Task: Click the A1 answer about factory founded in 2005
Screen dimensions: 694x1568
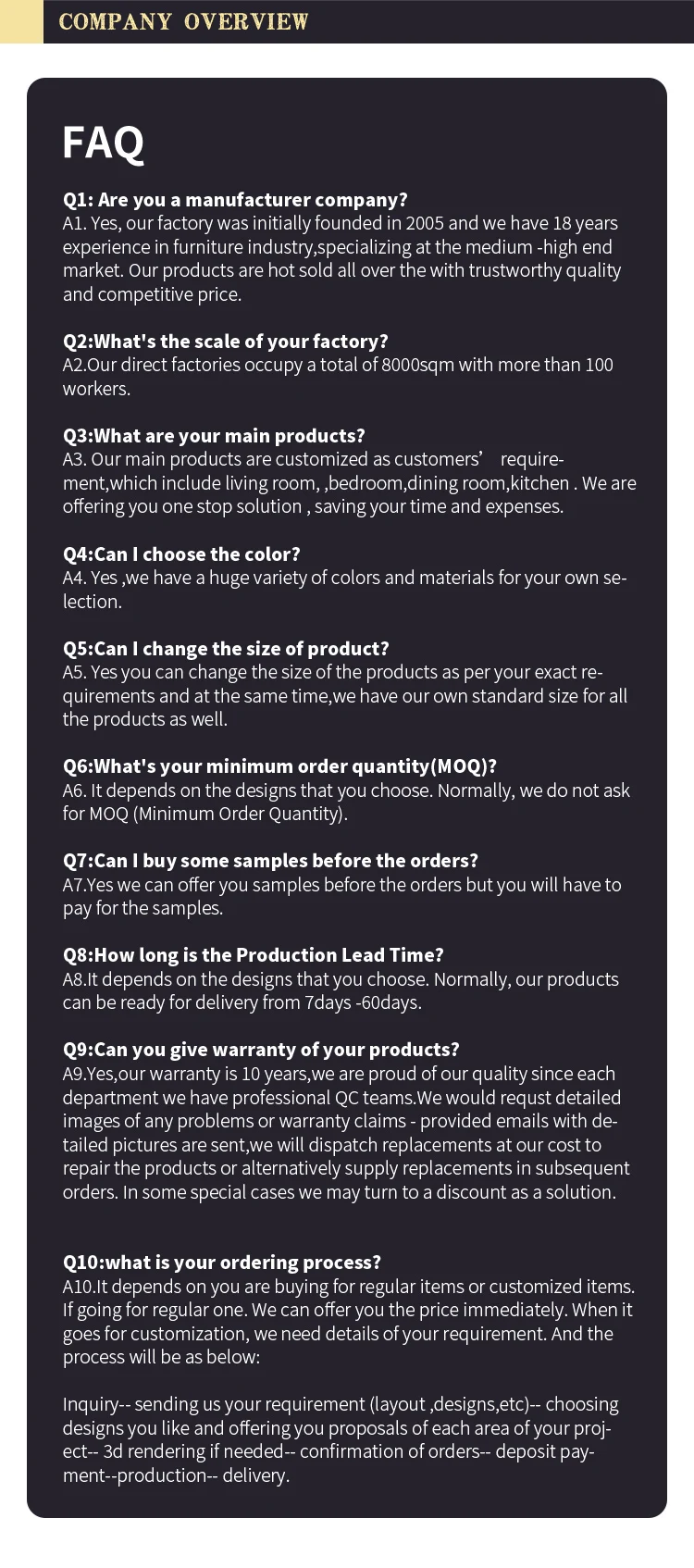Action: coord(341,259)
